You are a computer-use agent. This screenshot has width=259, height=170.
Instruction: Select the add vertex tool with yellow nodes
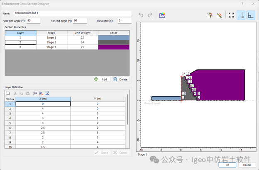(210, 15)
